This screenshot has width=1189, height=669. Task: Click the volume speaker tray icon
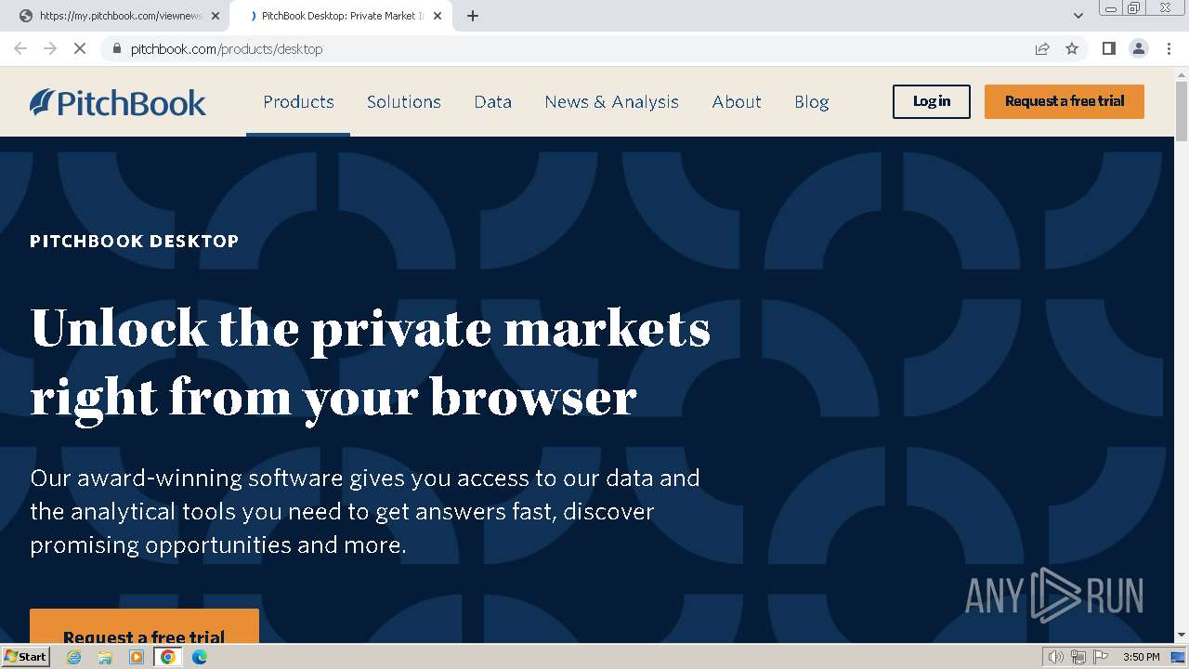1055,657
